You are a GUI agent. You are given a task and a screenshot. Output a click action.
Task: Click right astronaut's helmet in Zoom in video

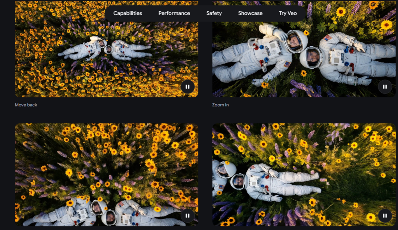pos(311,57)
